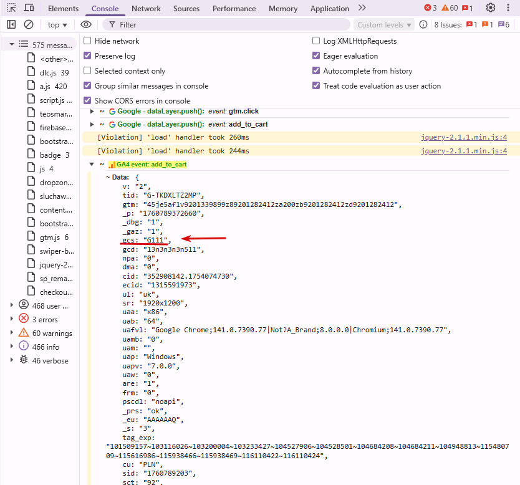This screenshot has width=520, height=485.
Task: Expand the 60 warnings sidebar group
Action: click(11, 333)
